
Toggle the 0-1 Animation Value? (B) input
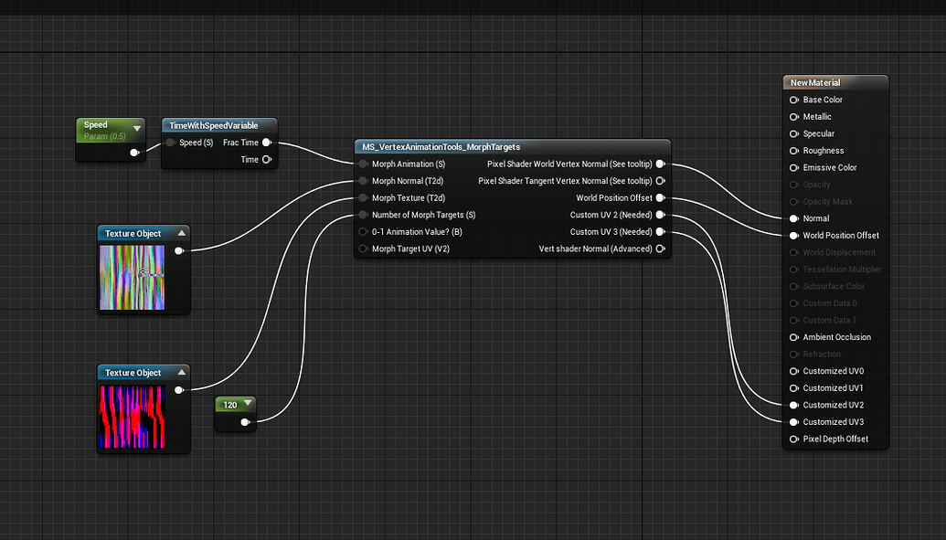pyautogui.click(x=363, y=231)
